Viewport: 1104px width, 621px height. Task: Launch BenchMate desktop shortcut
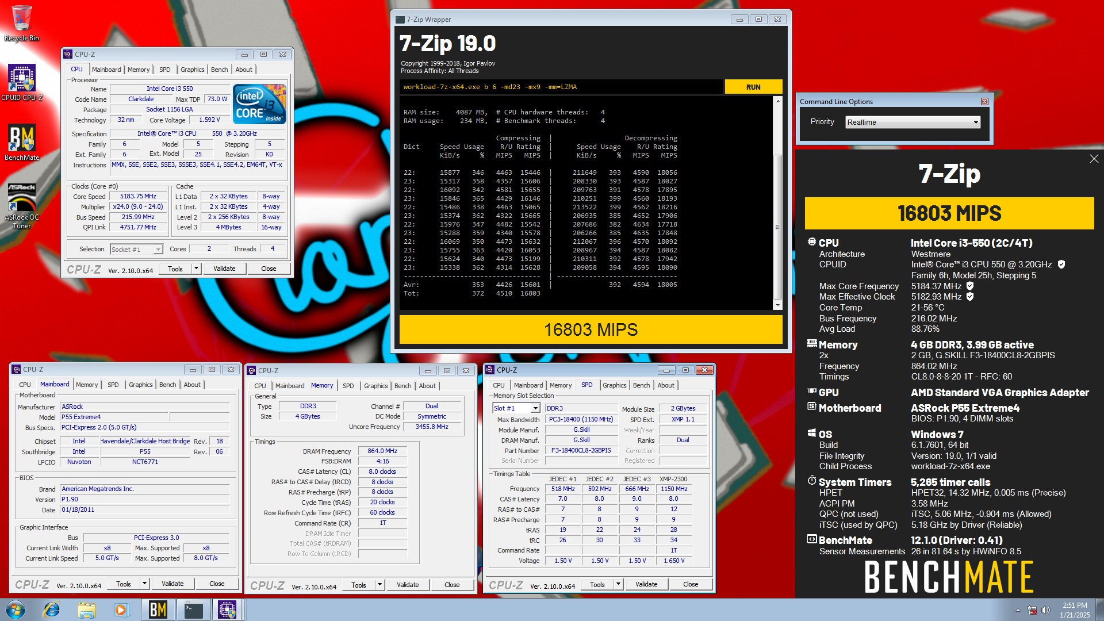21,143
